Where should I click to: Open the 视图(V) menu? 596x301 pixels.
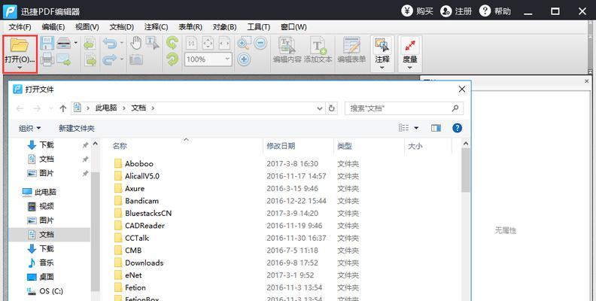(x=87, y=27)
